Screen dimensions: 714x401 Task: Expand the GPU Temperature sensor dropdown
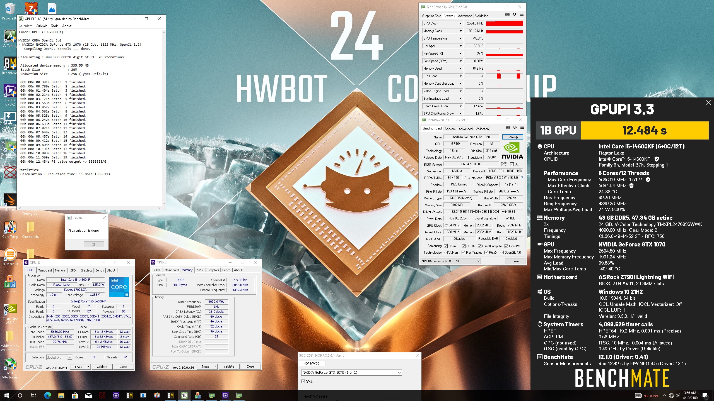tap(460, 38)
